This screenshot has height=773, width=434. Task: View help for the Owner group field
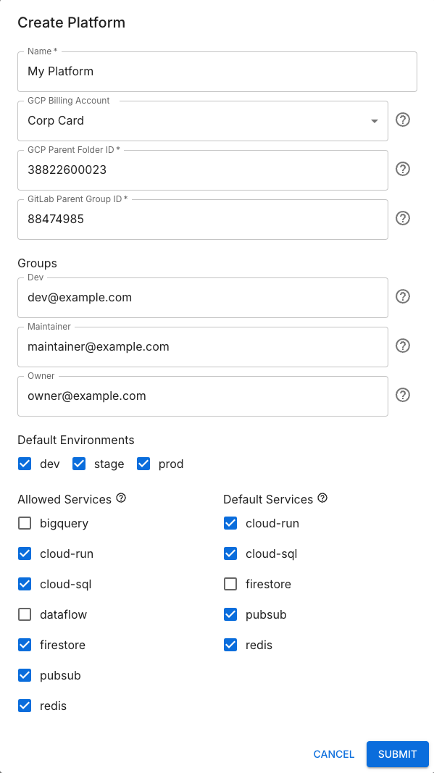point(403,395)
